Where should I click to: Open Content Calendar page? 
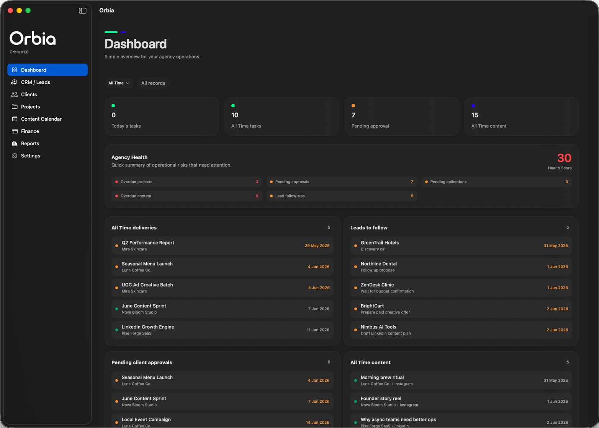coord(47,119)
